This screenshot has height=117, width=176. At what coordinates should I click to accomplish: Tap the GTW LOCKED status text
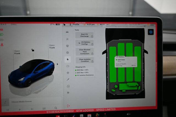coord(85,110)
